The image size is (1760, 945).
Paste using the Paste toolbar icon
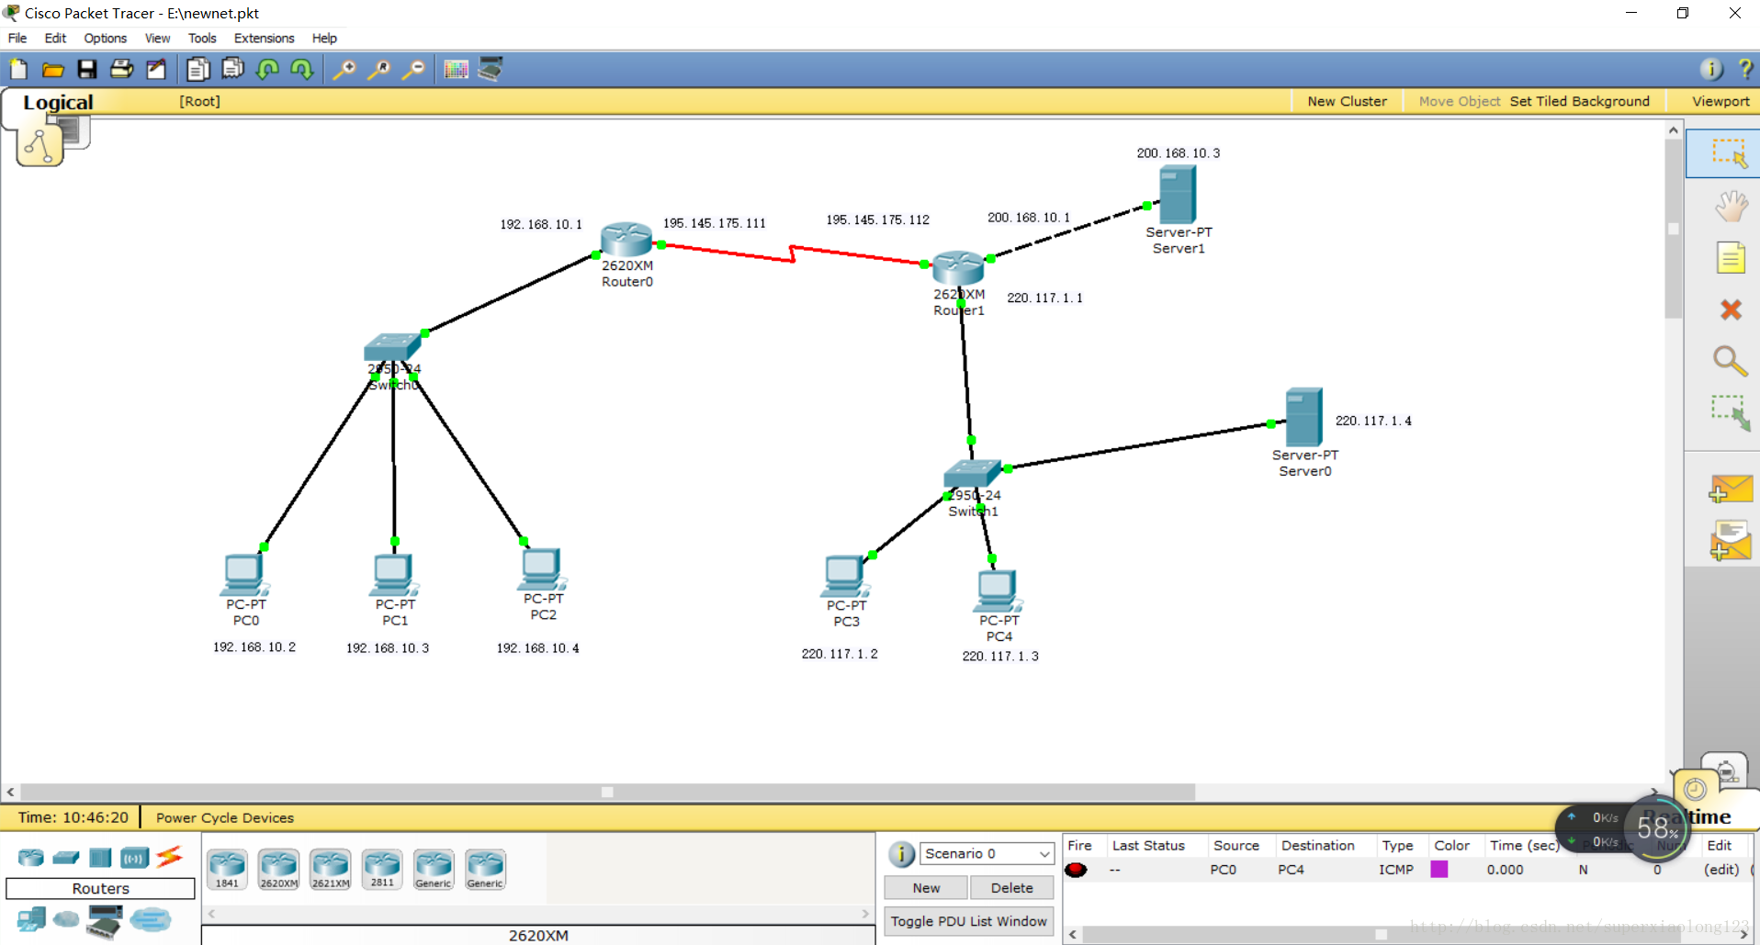(232, 69)
